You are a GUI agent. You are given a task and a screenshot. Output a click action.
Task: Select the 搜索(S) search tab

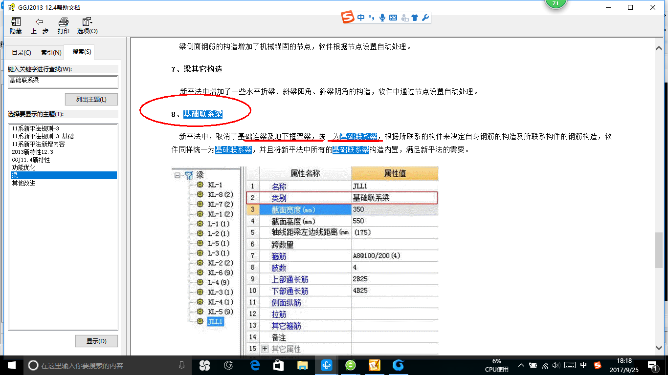82,52
